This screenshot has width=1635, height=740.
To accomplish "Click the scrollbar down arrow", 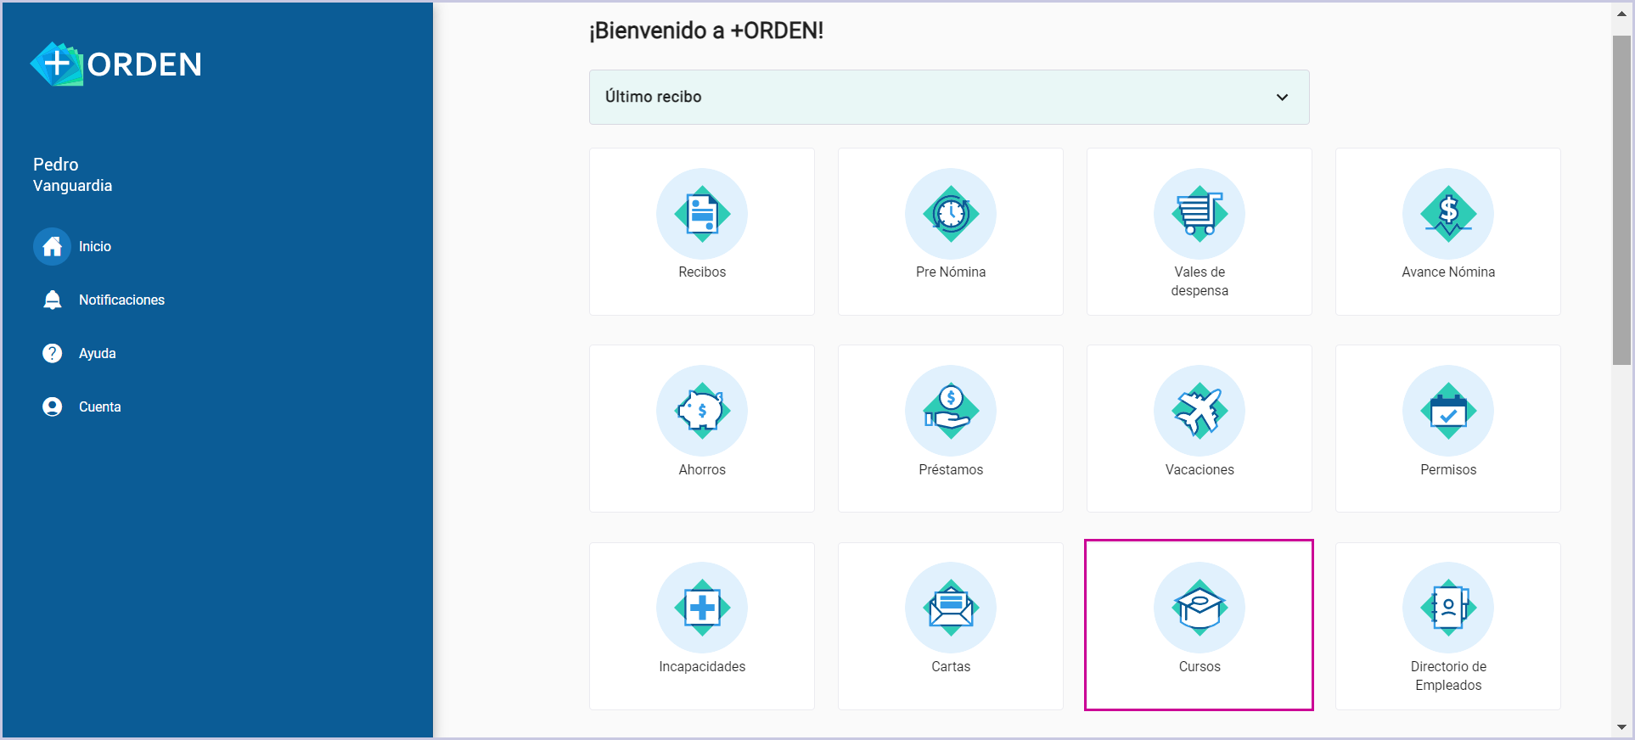I will click(1621, 727).
